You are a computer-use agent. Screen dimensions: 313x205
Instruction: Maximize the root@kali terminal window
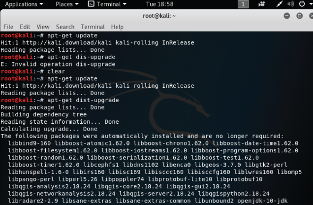pyautogui.click(x=299, y=16)
